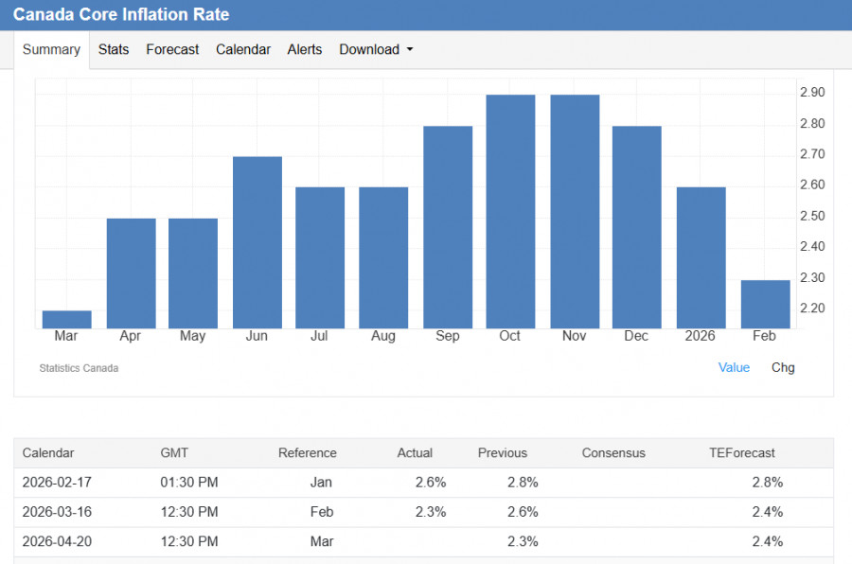Open the 2026-04-20 calendar entry

(57, 541)
